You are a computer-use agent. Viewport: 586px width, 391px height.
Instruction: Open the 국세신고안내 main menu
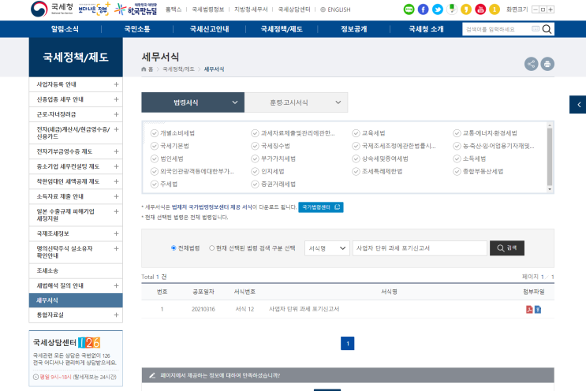point(209,29)
